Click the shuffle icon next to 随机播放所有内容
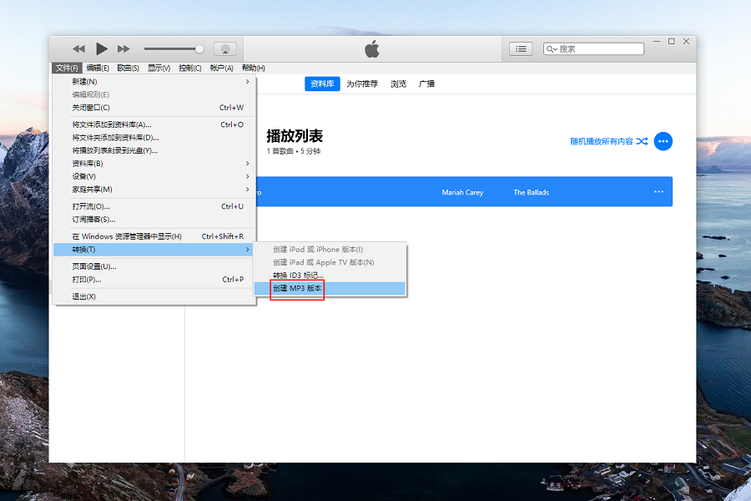 click(642, 142)
